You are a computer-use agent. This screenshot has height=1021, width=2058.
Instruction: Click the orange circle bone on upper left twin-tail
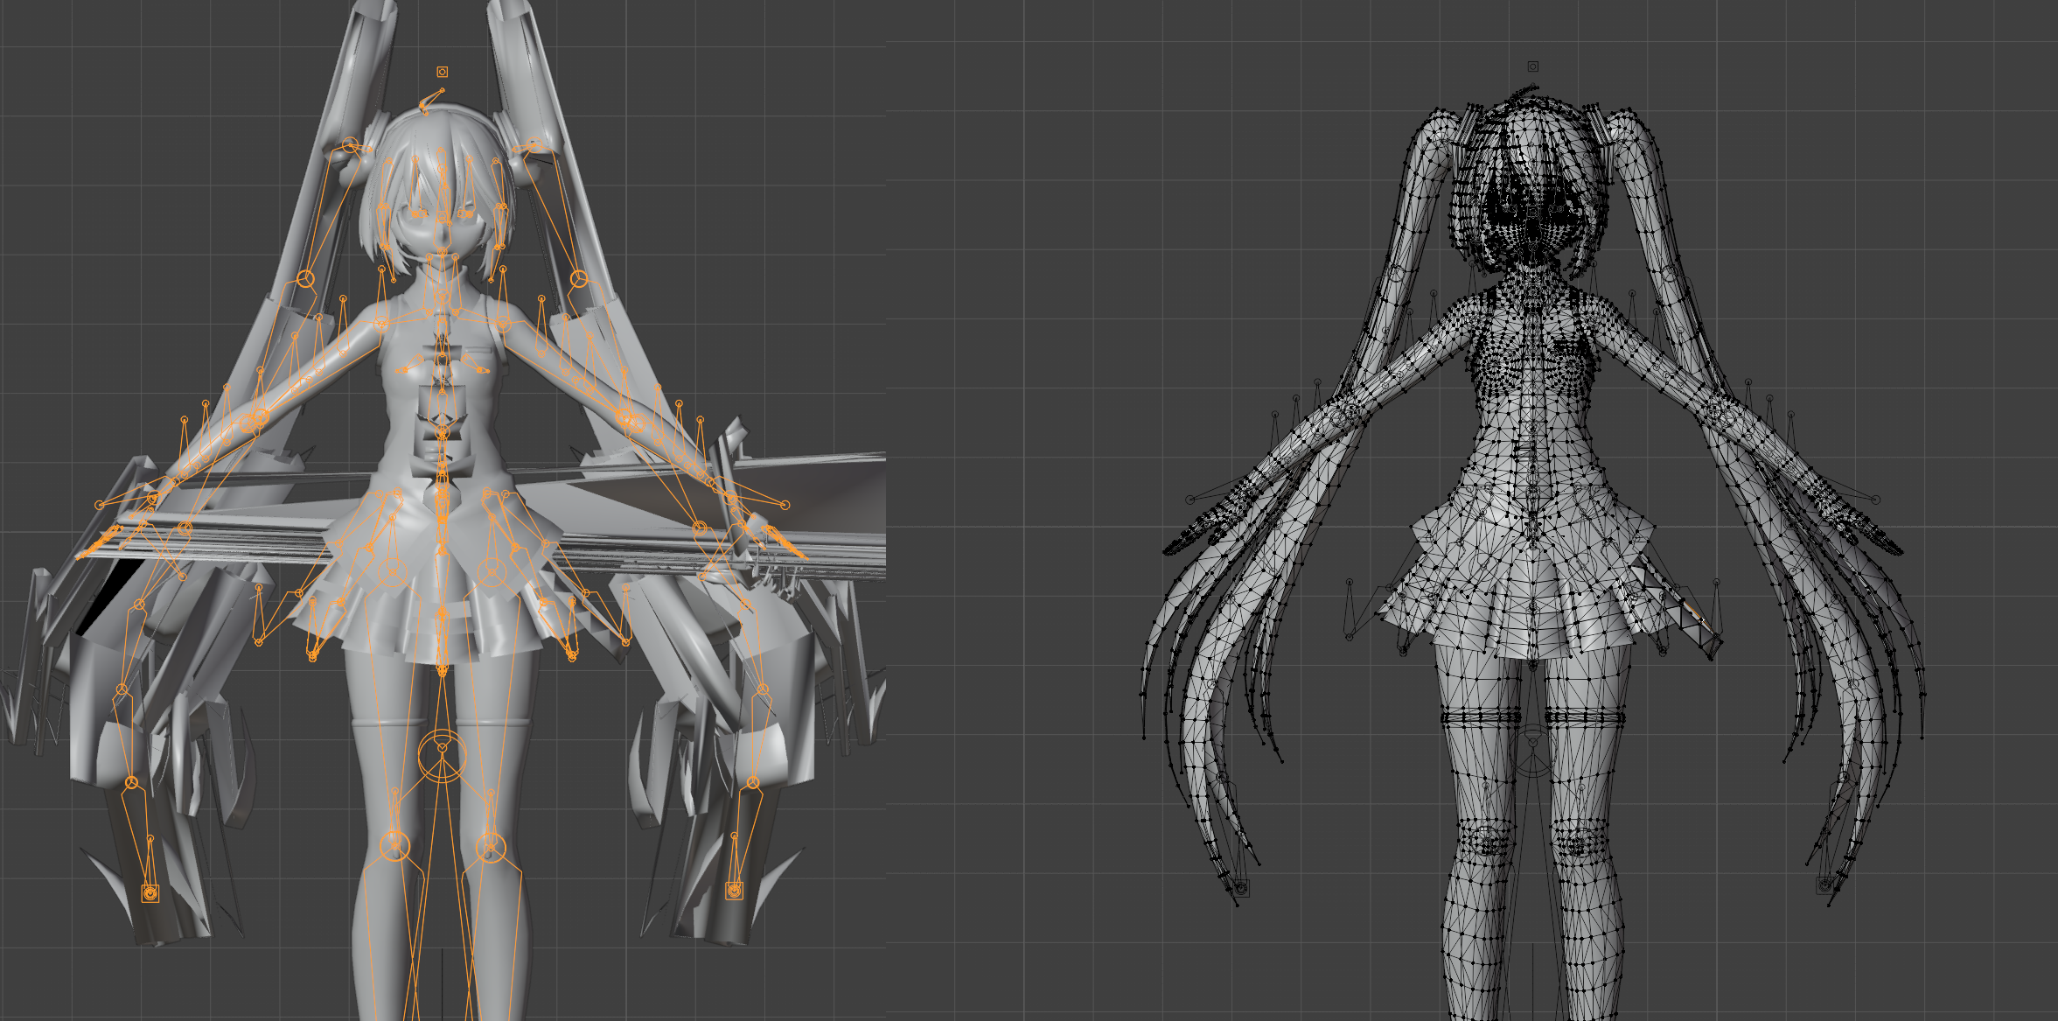(305, 279)
